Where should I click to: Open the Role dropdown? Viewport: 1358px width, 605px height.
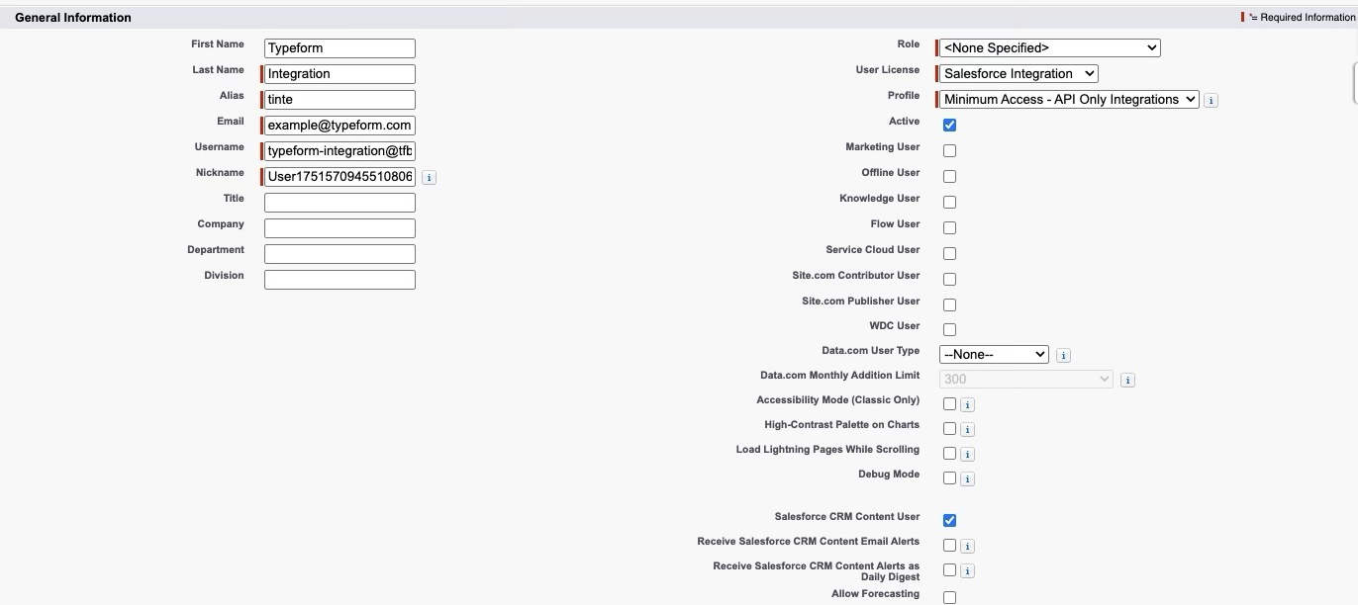(x=1049, y=48)
